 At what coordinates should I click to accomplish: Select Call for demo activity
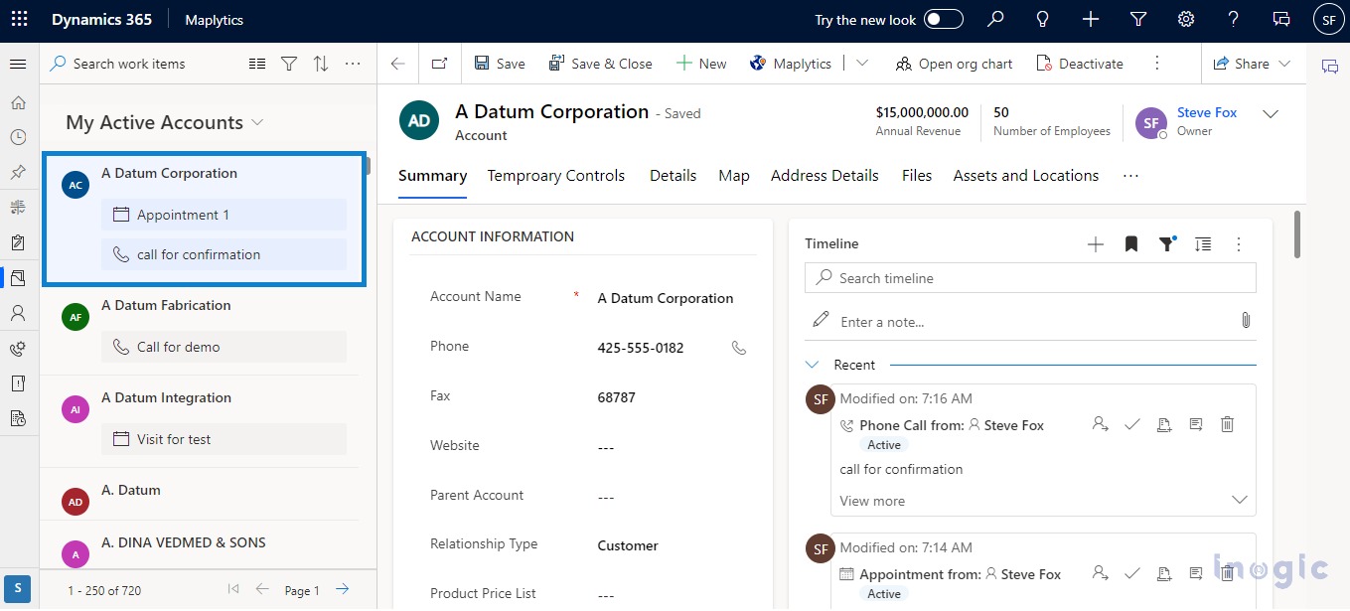tap(224, 347)
